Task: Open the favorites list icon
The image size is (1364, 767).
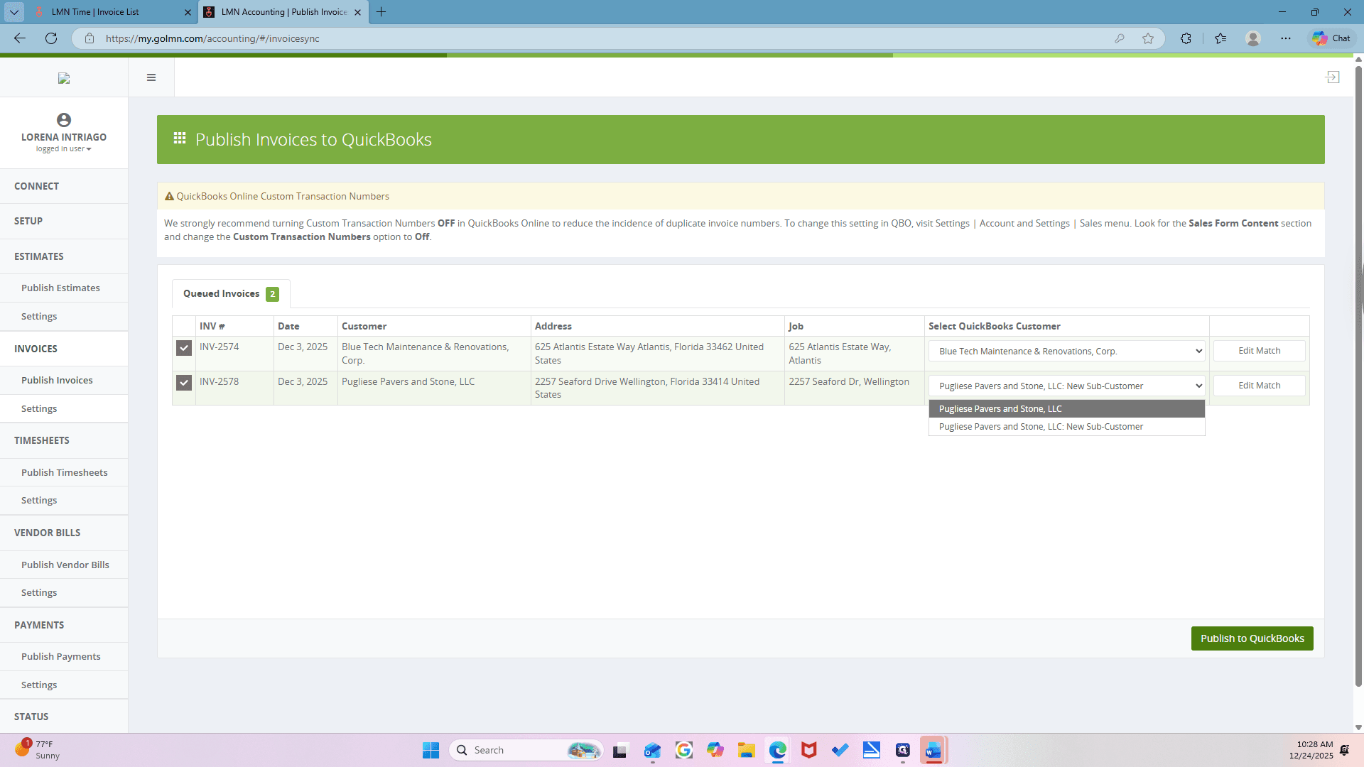Action: point(1220,38)
